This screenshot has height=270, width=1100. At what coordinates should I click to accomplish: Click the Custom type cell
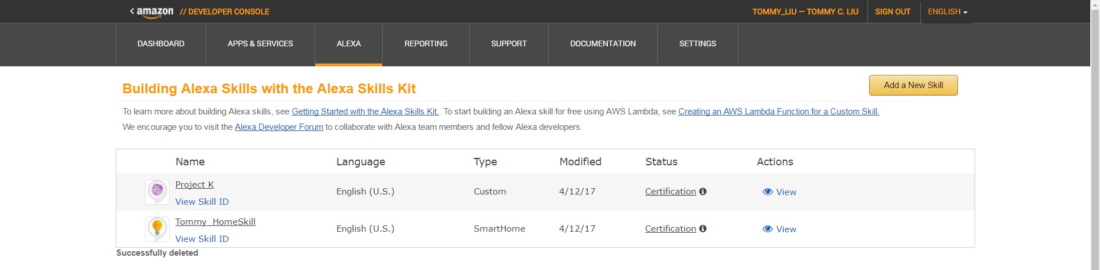click(x=490, y=192)
